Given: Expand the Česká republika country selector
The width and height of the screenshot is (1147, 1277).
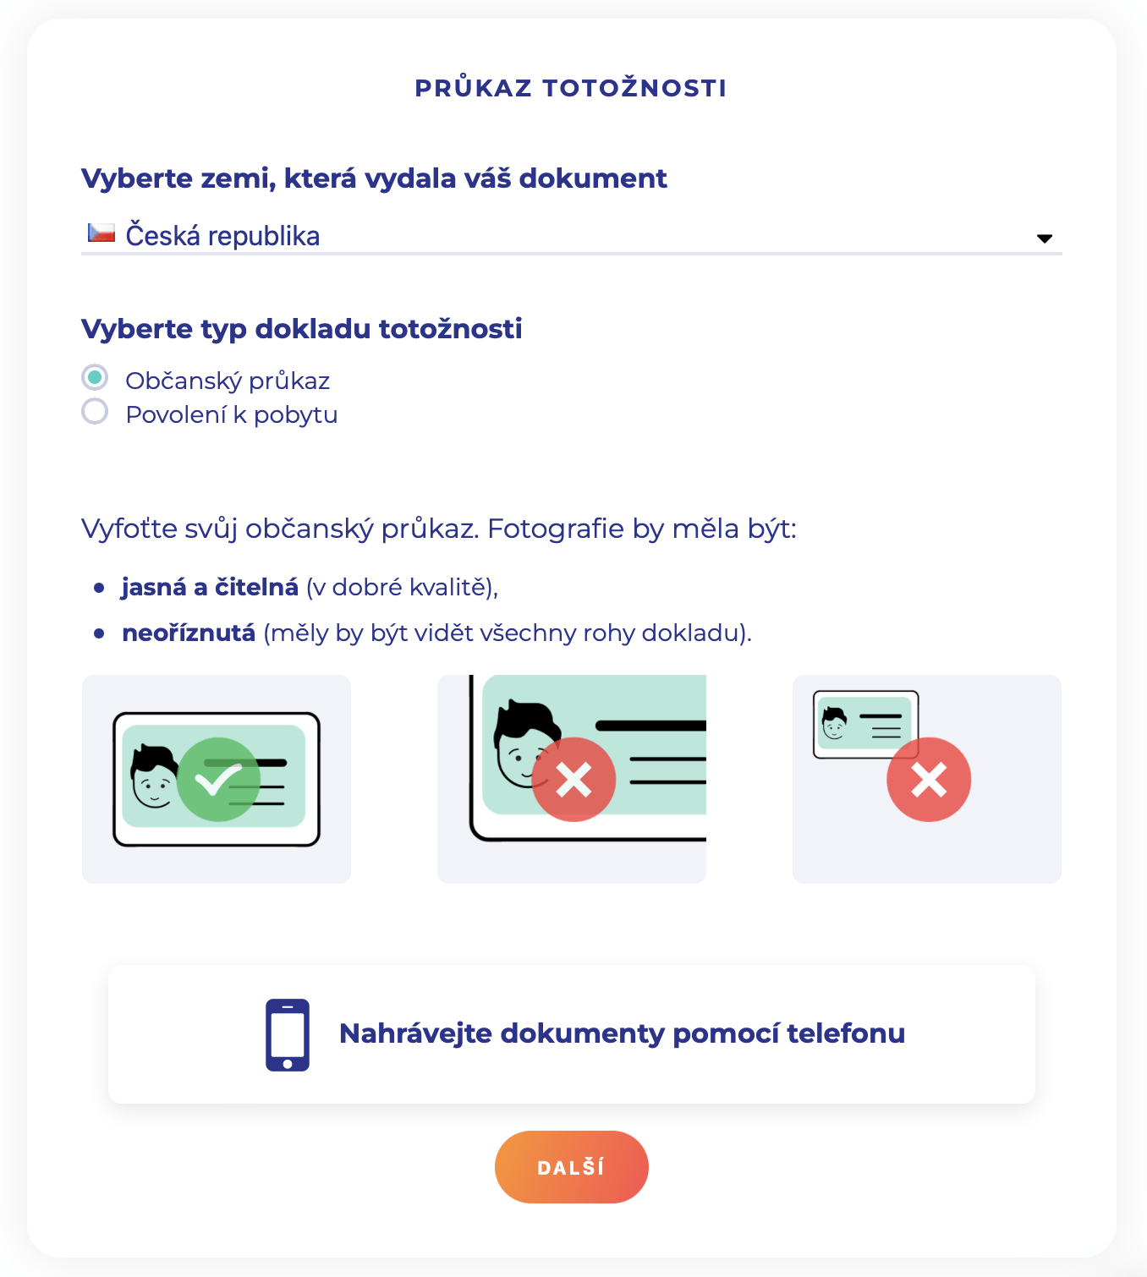Looking at the screenshot, I should [x=572, y=235].
